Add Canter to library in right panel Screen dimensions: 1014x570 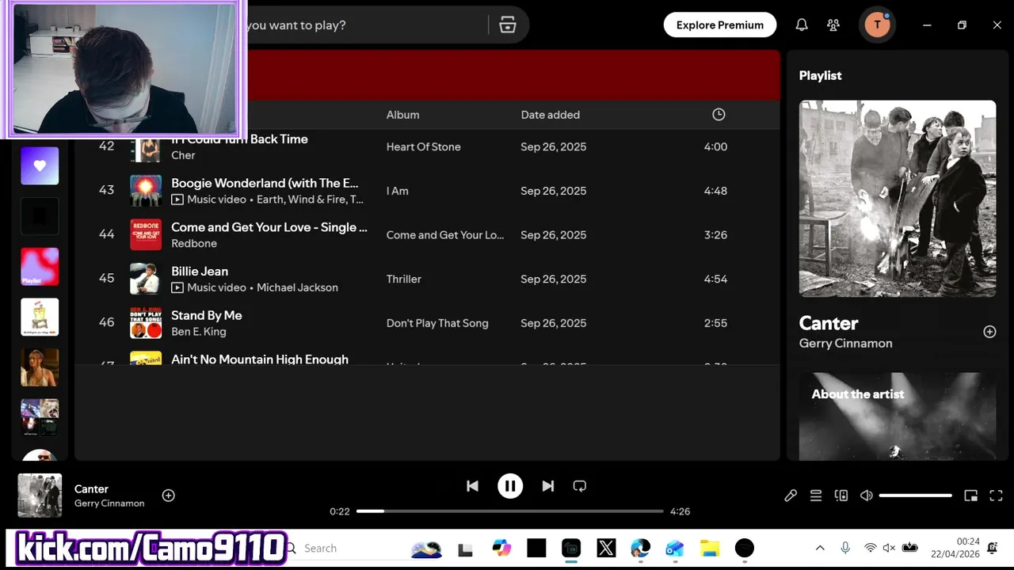coord(989,332)
